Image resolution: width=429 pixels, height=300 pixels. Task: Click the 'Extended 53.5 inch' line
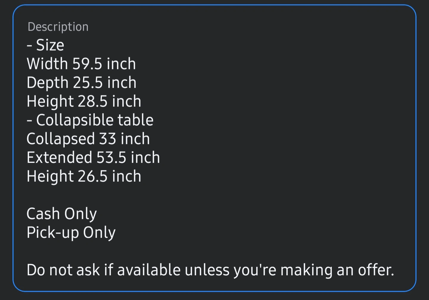tap(93, 158)
